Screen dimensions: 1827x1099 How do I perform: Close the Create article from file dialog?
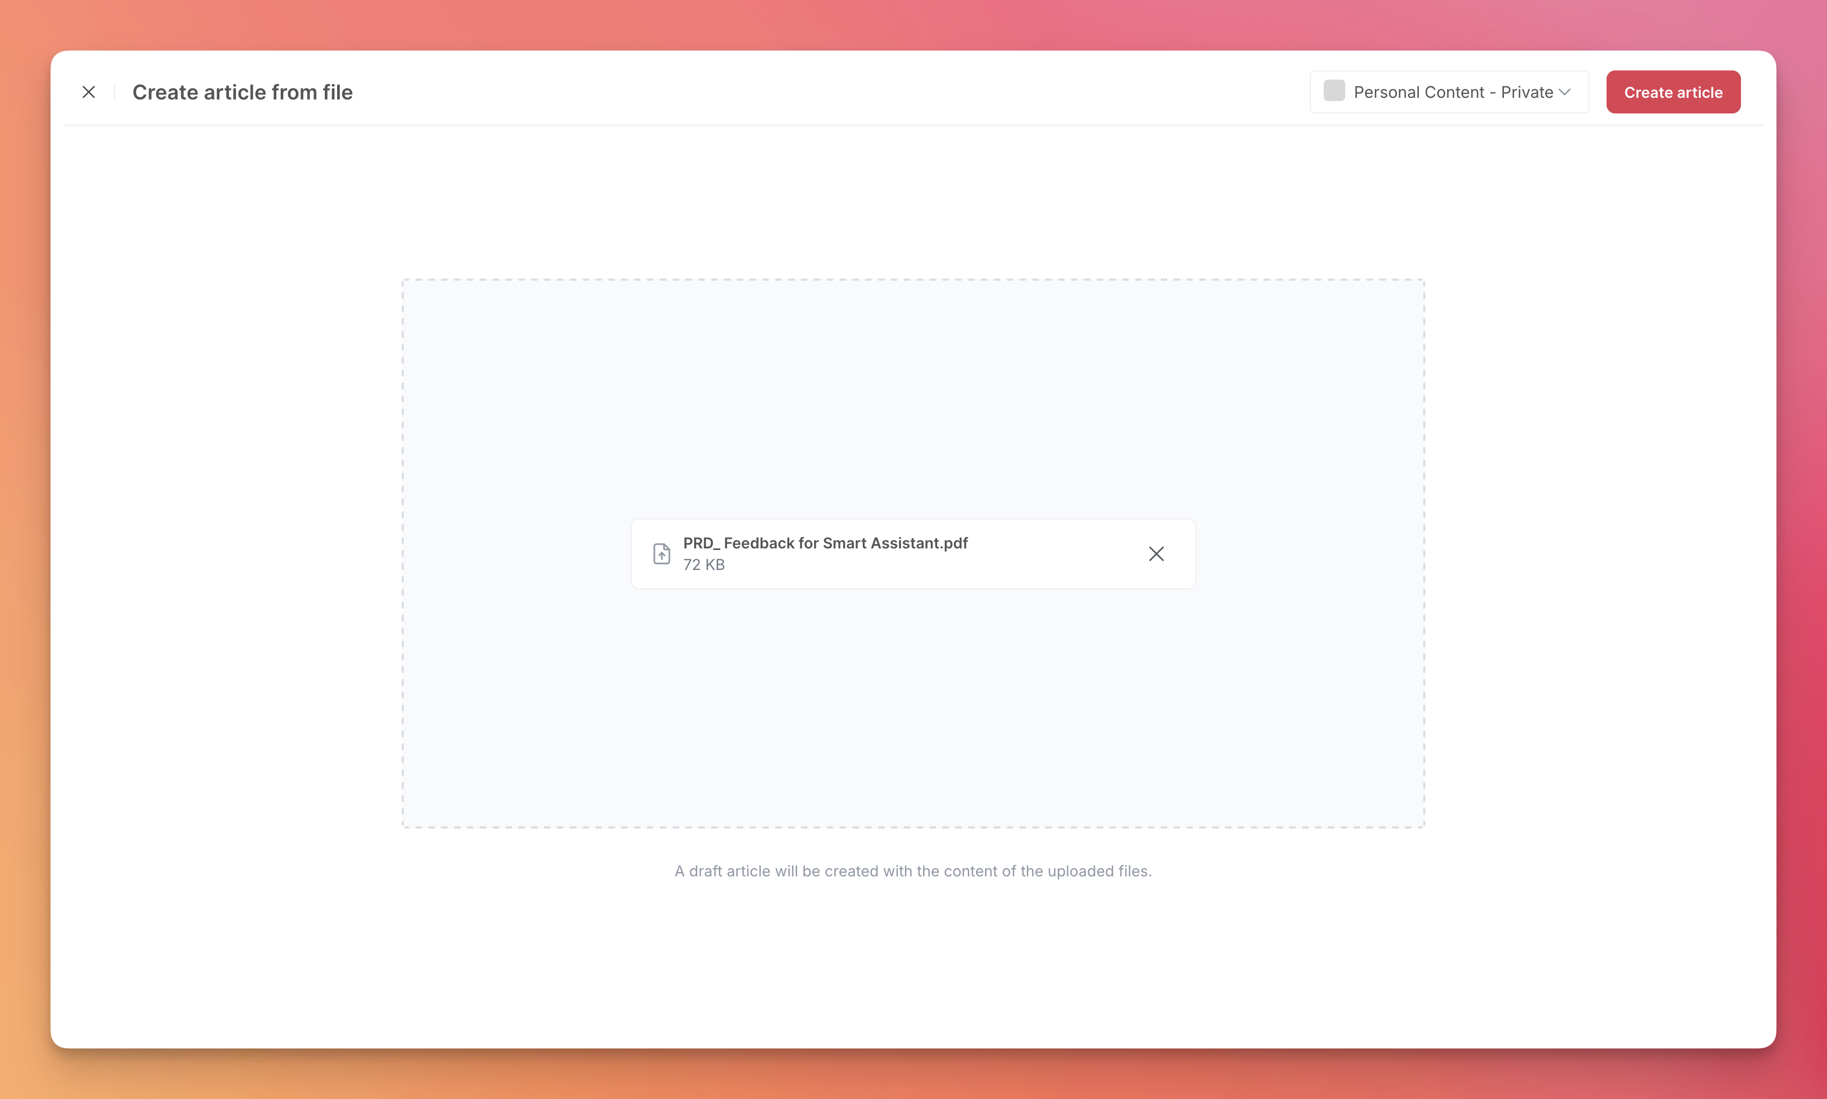tap(89, 92)
